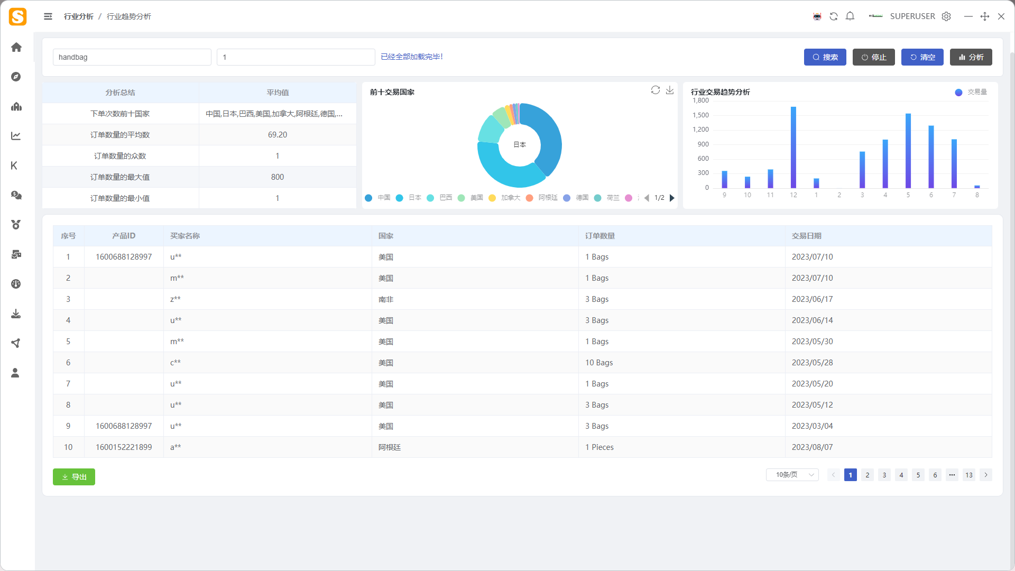Click the orange S application logo
The height and width of the screenshot is (571, 1015).
point(17,16)
